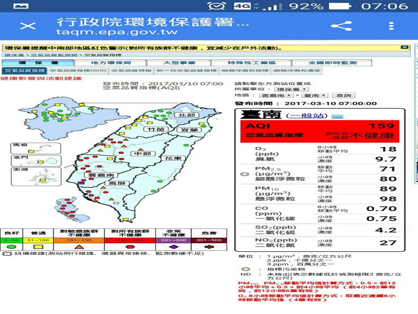The height and width of the screenshot is (314, 418).
Task: Open the 前一日空氣品質指標 sub-tab
Action: [187, 71]
